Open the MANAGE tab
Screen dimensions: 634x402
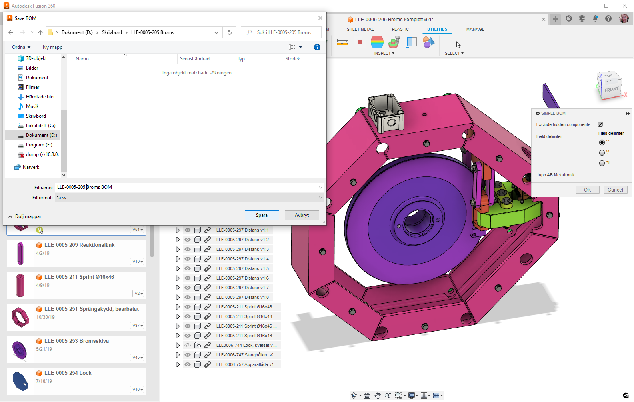click(x=475, y=29)
